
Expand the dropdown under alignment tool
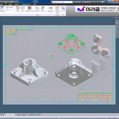50,12
